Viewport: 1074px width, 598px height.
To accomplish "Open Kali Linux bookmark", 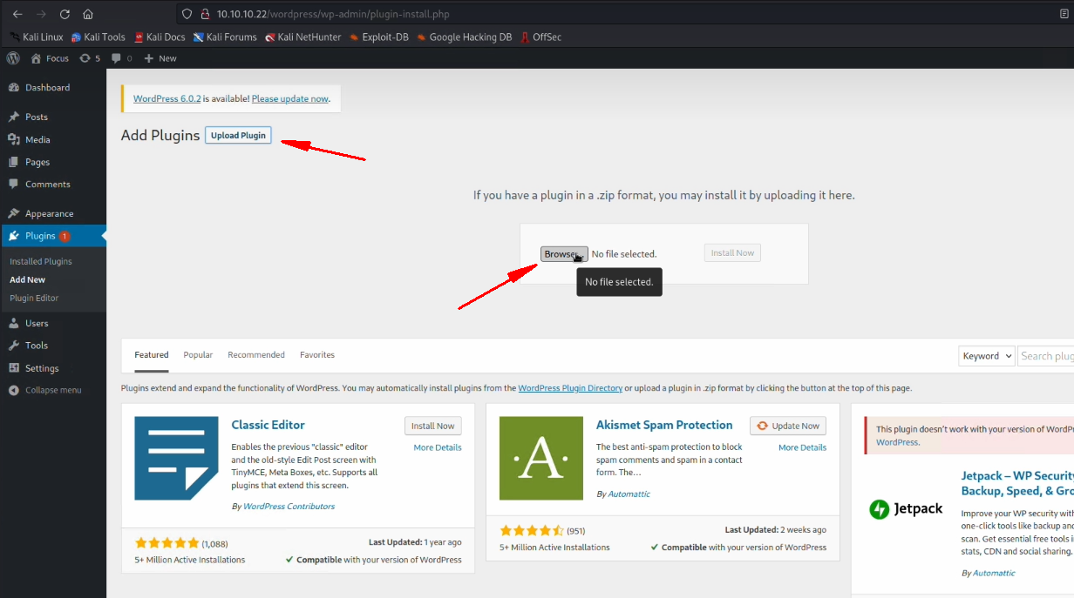I will coord(37,37).
